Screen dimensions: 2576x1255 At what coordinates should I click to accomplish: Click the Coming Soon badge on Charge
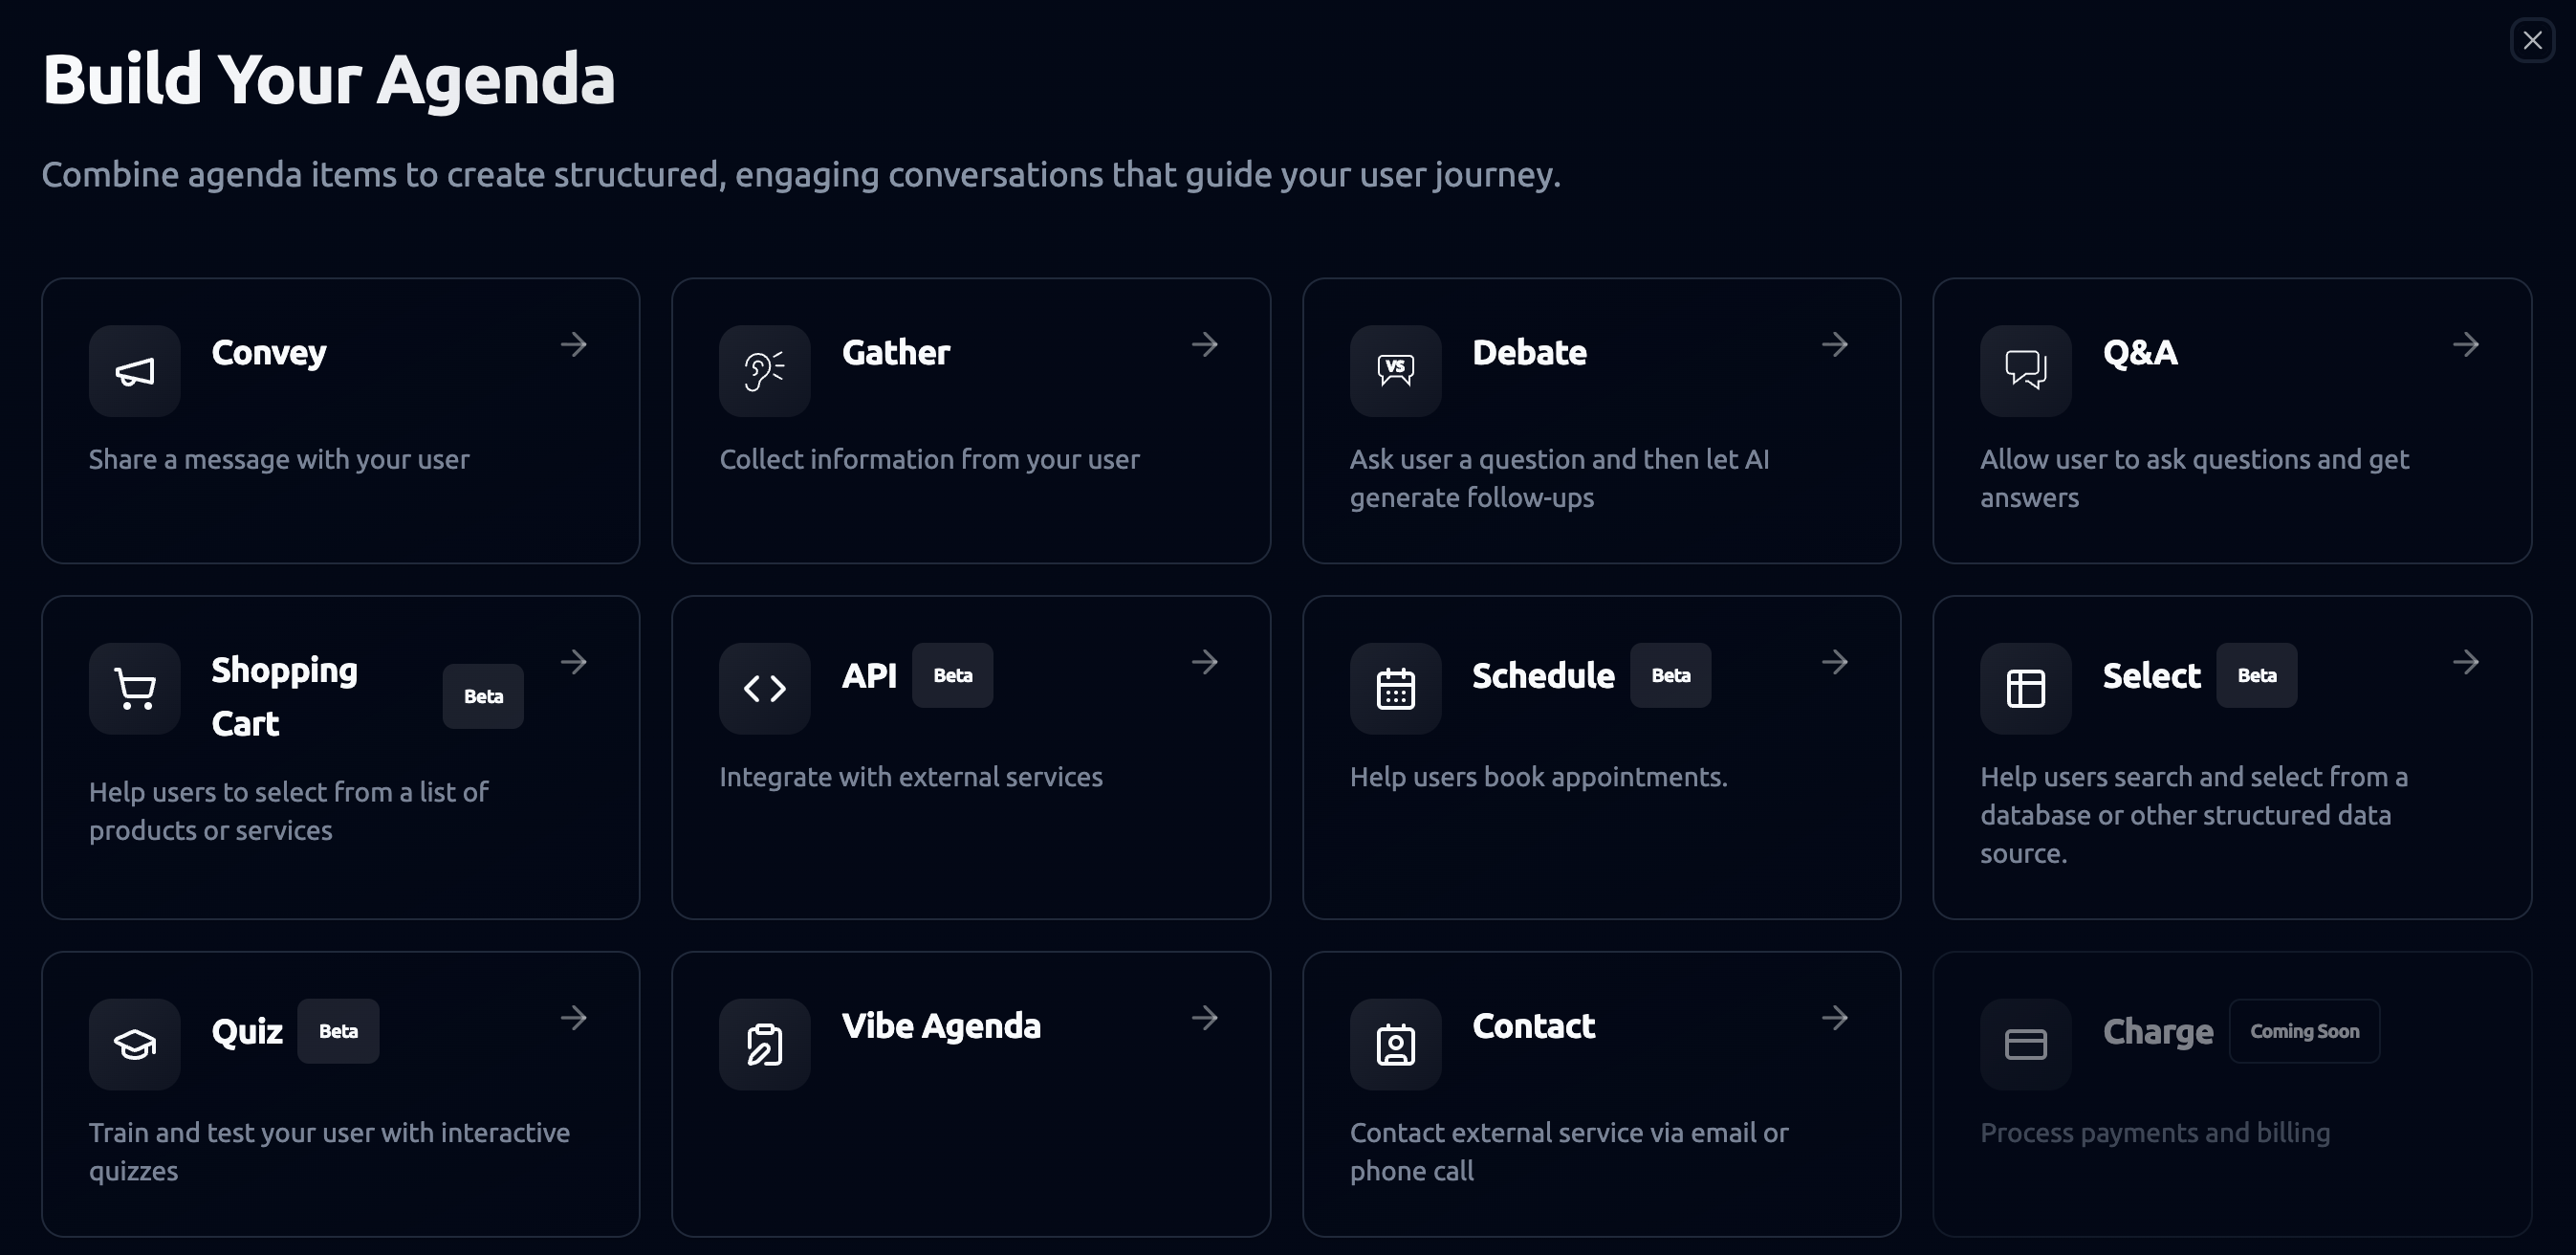(2304, 1032)
